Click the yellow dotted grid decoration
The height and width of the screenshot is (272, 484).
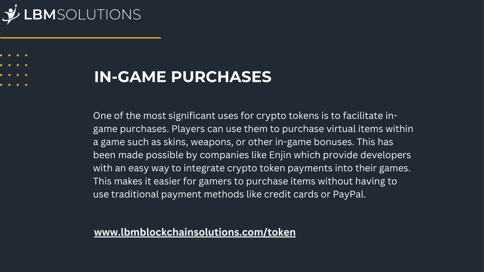pyautogui.click(x=14, y=70)
